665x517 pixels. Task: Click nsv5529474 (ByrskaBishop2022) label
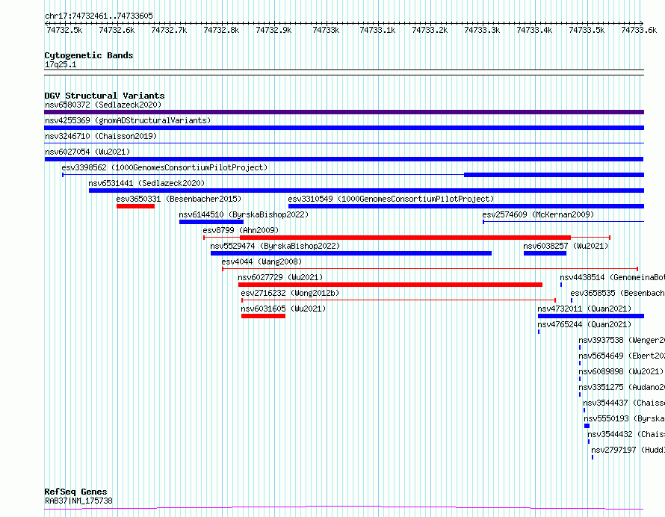pos(275,246)
